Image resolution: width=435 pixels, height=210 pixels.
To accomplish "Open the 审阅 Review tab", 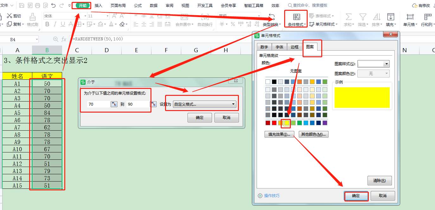I will pos(170,5).
